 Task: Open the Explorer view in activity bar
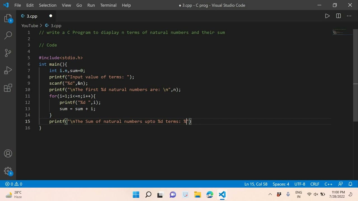(8, 18)
